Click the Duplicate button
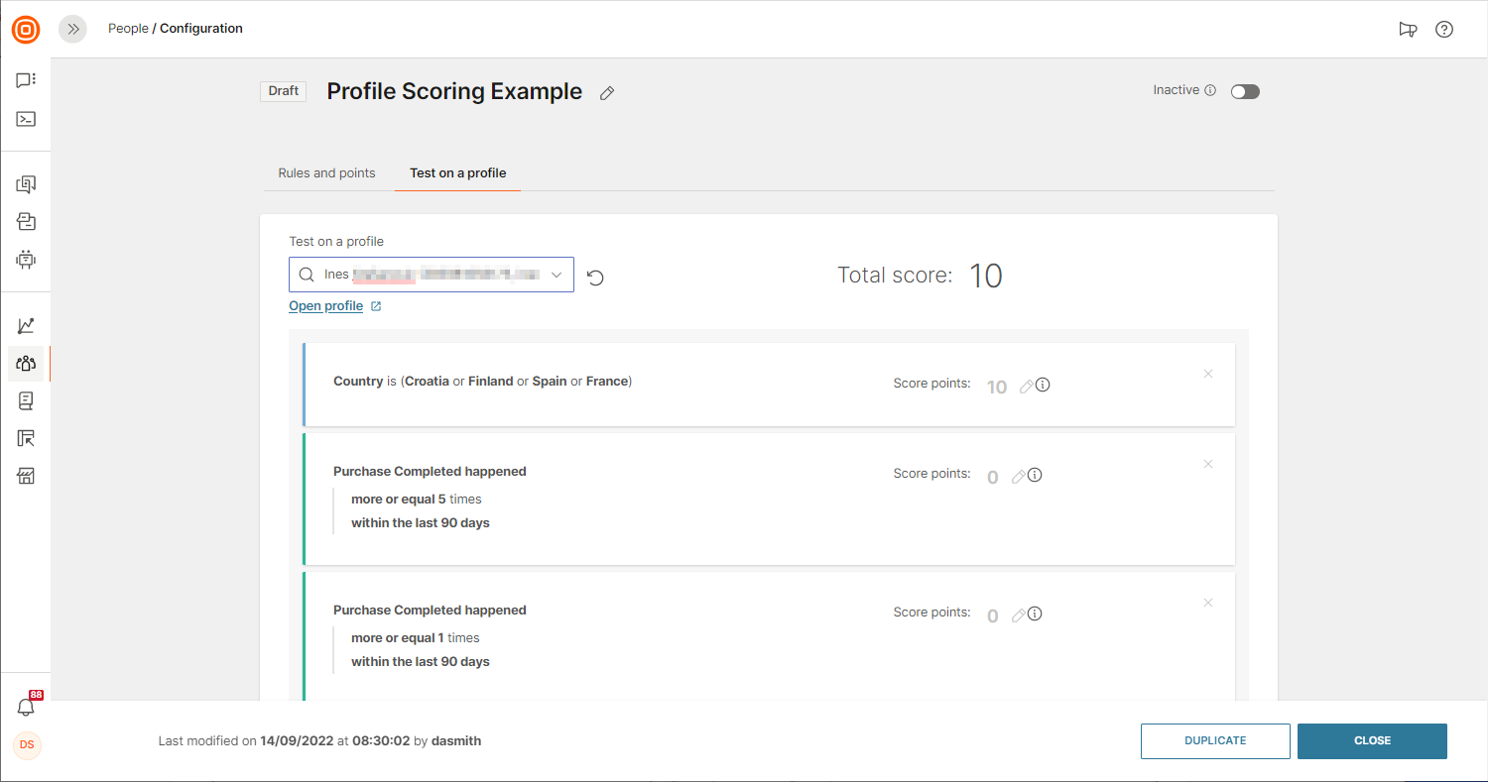This screenshot has height=782, width=1488. pos(1215,740)
